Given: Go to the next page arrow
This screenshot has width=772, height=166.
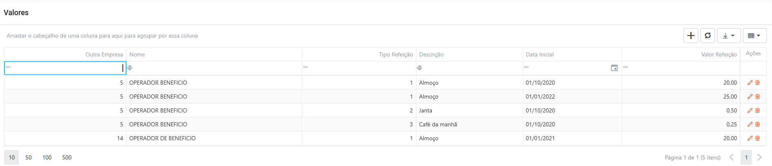Looking at the screenshot, I should coord(760,157).
